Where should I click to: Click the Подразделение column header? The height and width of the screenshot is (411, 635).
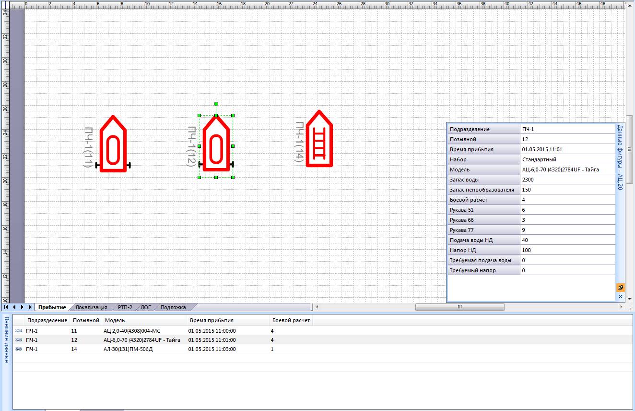click(x=47, y=320)
